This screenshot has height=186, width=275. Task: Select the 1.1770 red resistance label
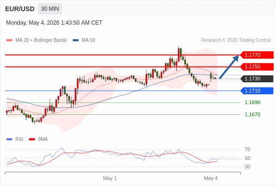[x=257, y=55]
